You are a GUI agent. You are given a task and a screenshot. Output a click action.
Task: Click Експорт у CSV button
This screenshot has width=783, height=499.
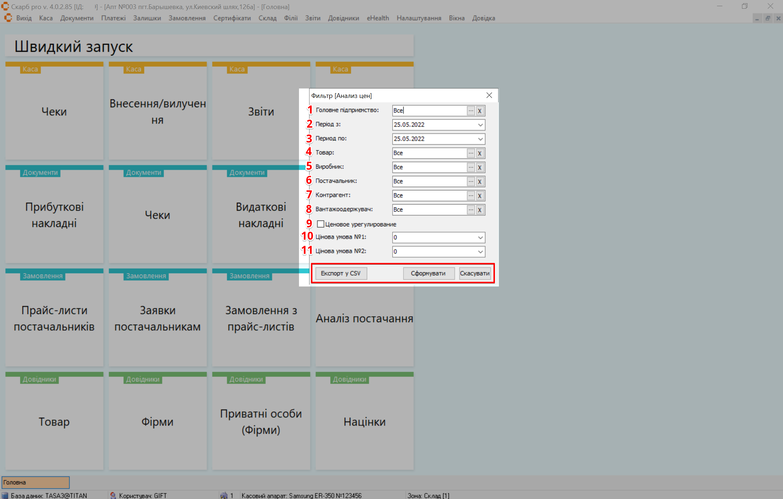pos(341,273)
